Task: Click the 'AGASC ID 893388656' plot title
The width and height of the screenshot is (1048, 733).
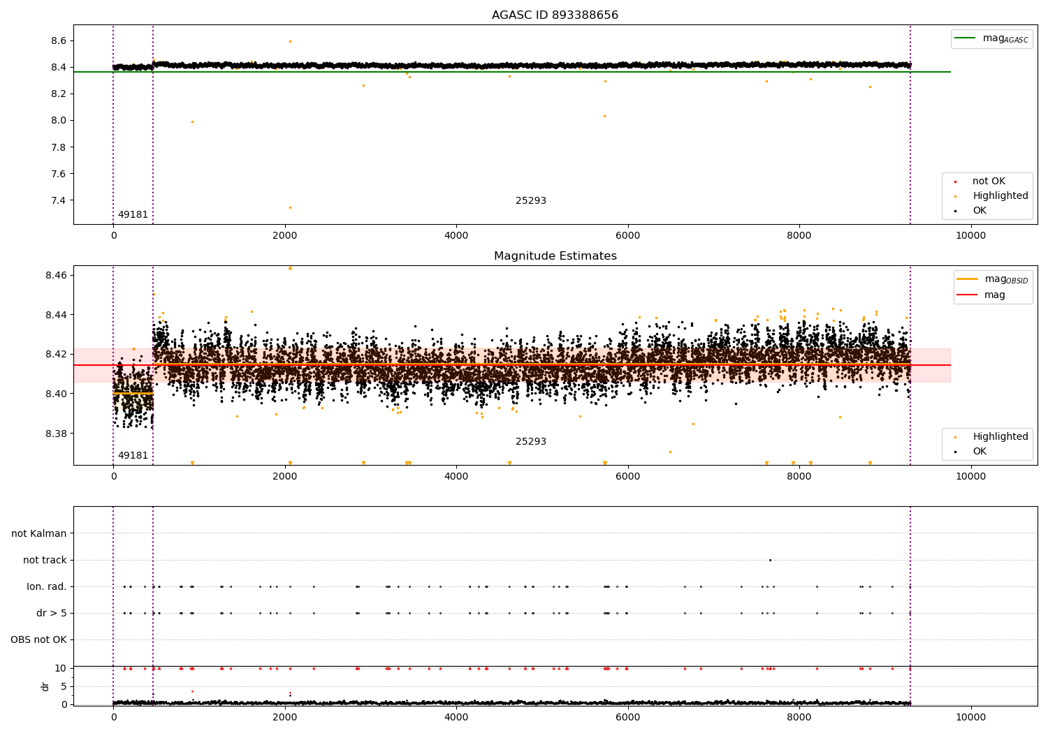Action: (555, 15)
